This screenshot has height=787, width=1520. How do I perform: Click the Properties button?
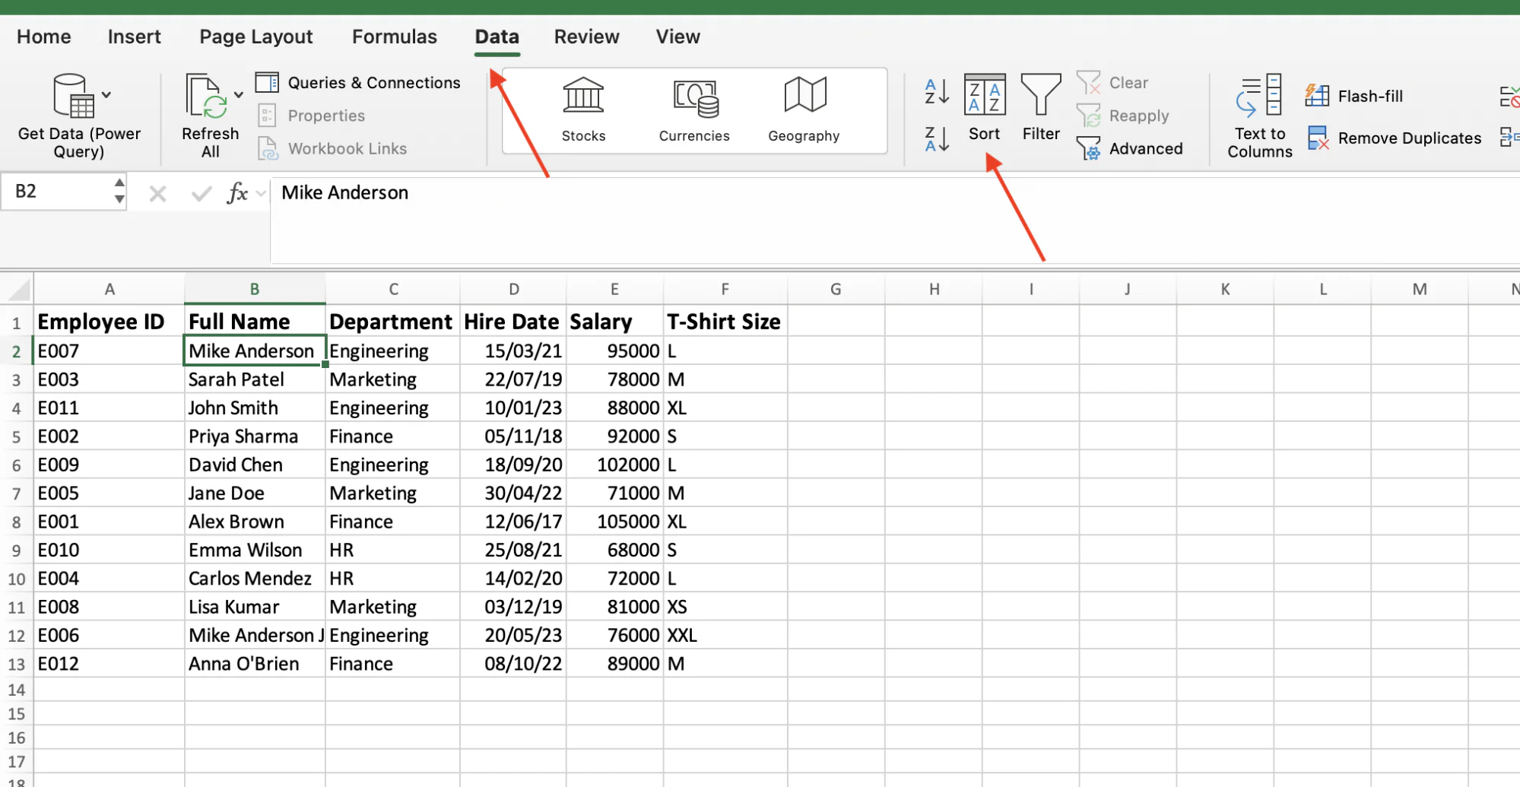(x=311, y=116)
